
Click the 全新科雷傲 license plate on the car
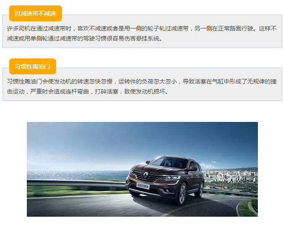coord(143,186)
